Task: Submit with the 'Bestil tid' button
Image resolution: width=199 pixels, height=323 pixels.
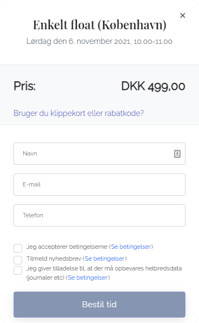Action: (x=99, y=305)
